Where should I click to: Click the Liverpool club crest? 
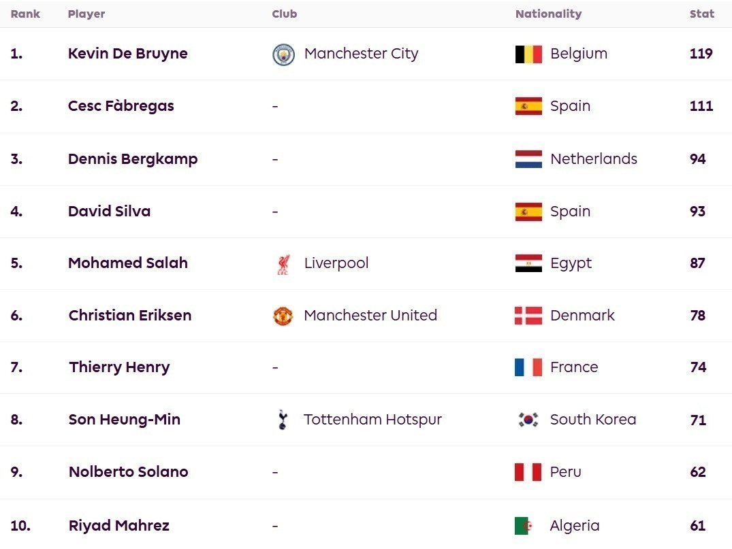pos(283,264)
